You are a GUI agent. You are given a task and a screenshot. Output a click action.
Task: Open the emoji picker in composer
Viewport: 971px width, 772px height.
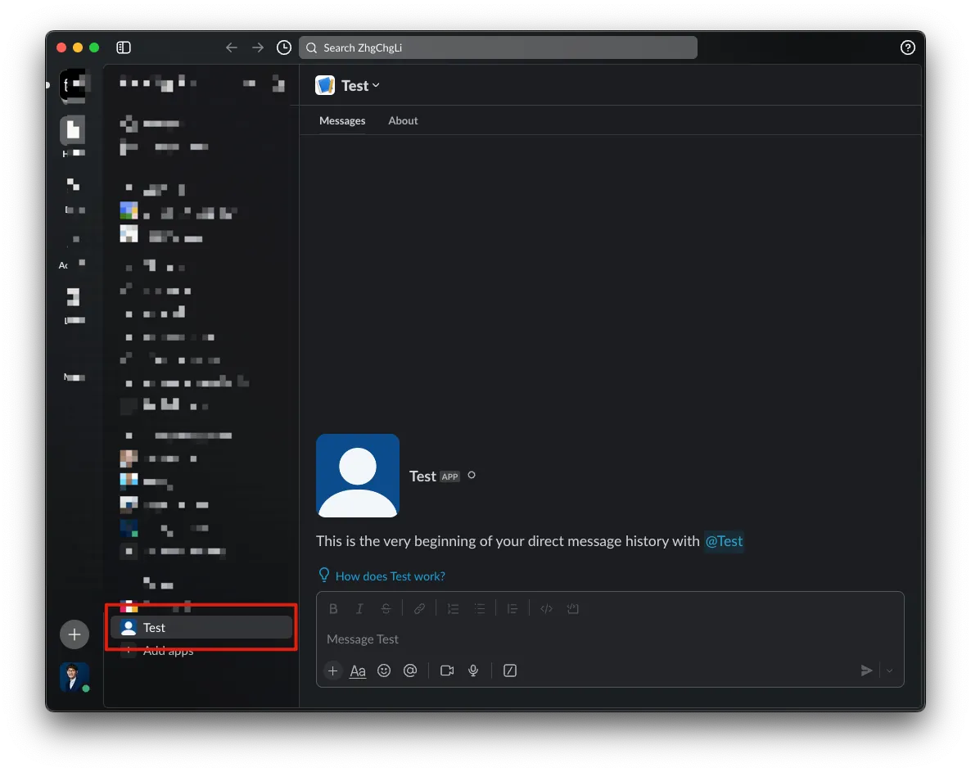(384, 670)
